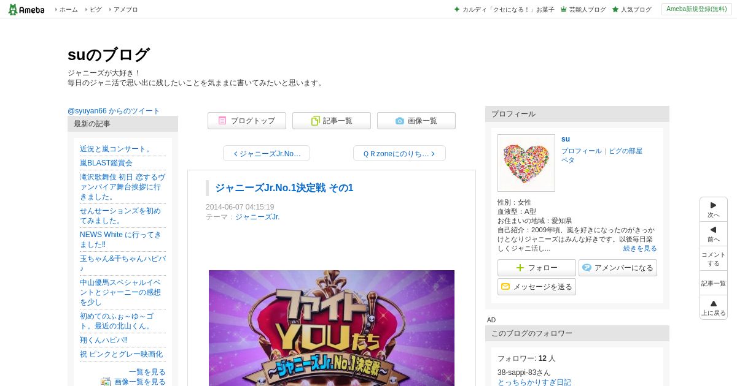This screenshot has width=737, height=386.
Task: Open プロフィール link under su
Action: pyautogui.click(x=582, y=151)
